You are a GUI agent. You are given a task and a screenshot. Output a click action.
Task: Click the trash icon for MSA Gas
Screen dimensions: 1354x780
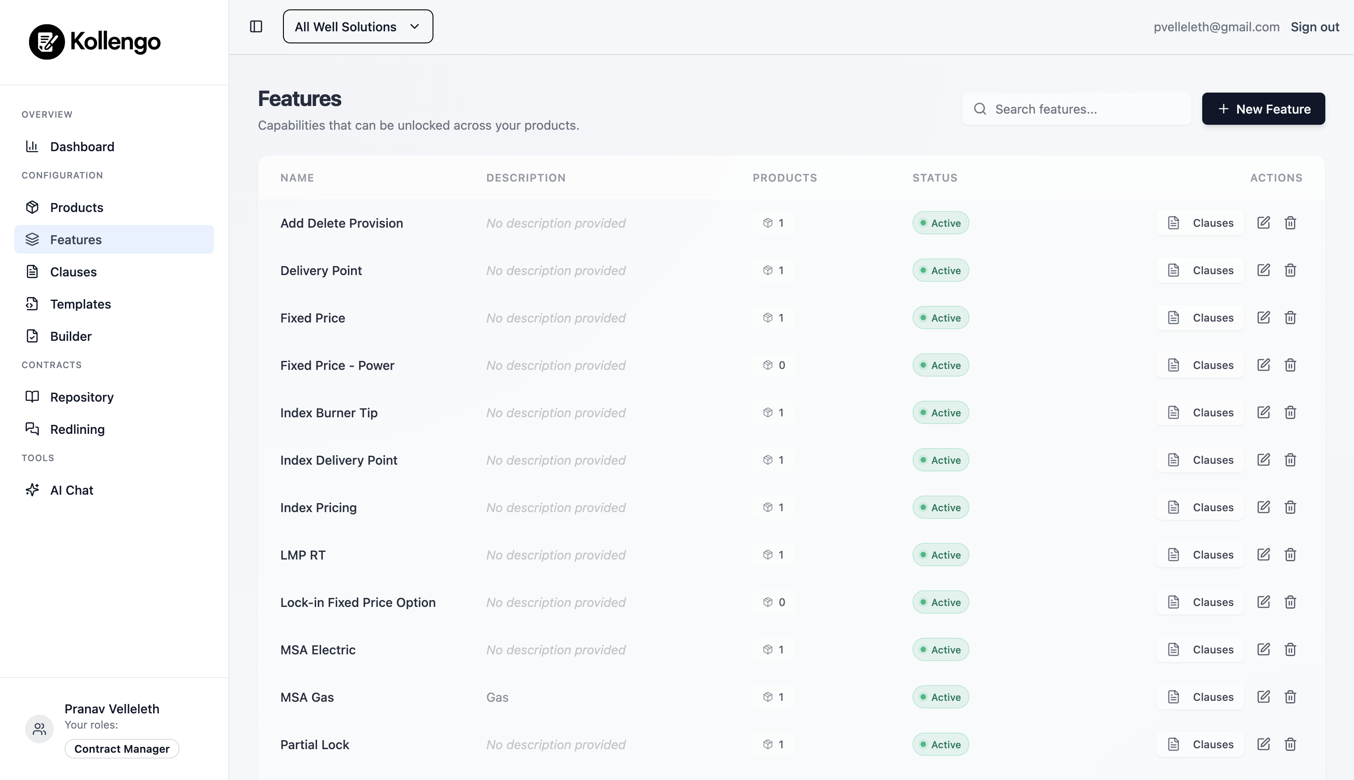(1290, 697)
